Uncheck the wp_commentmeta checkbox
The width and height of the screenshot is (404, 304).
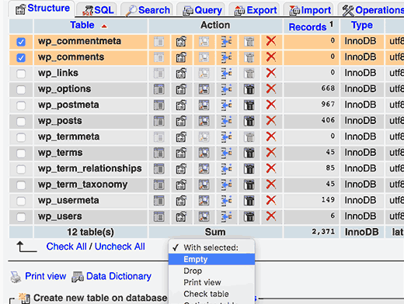click(x=21, y=42)
